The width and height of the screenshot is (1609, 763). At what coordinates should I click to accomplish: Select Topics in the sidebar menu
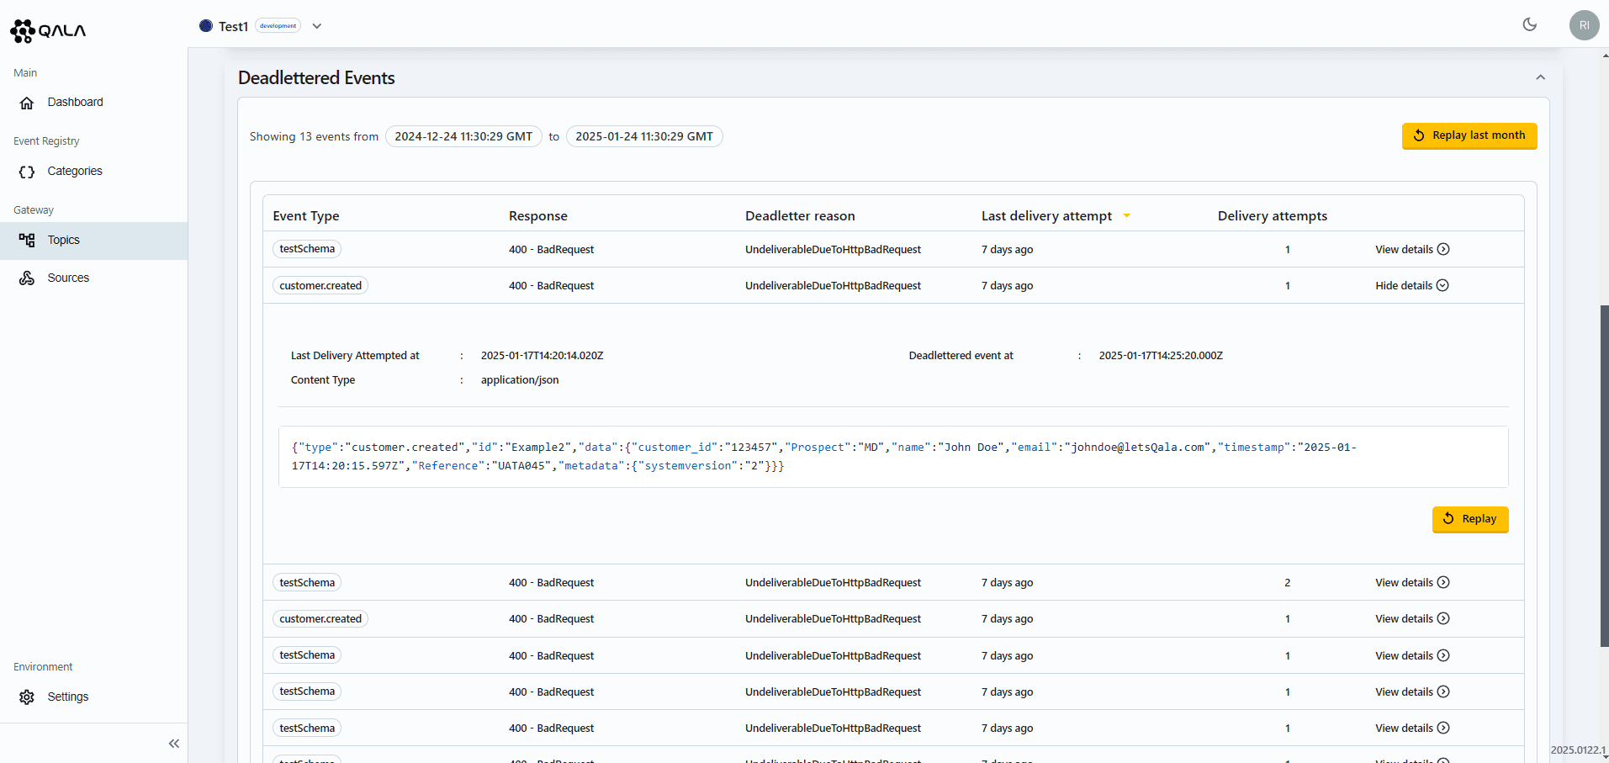pos(64,241)
